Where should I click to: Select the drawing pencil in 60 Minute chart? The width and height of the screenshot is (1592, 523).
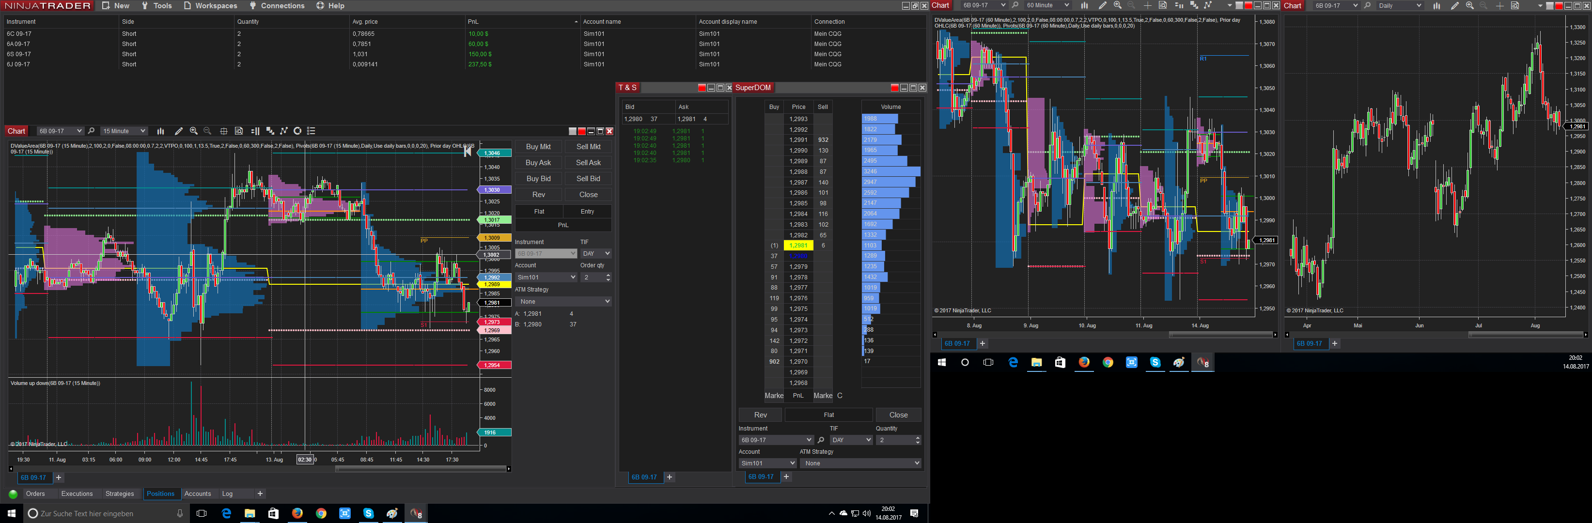click(x=1103, y=5)
